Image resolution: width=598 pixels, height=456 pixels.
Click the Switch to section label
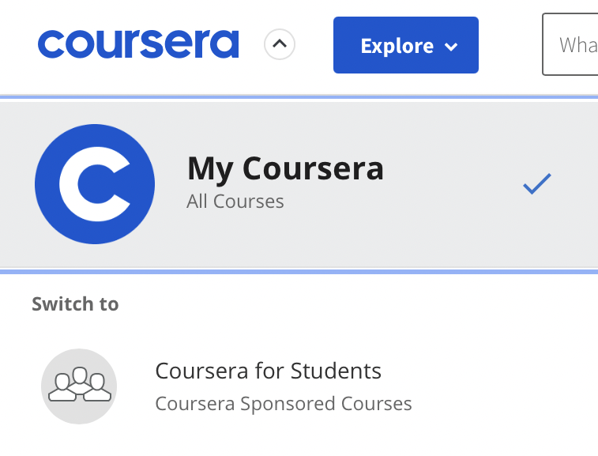(x=75, y=304)
